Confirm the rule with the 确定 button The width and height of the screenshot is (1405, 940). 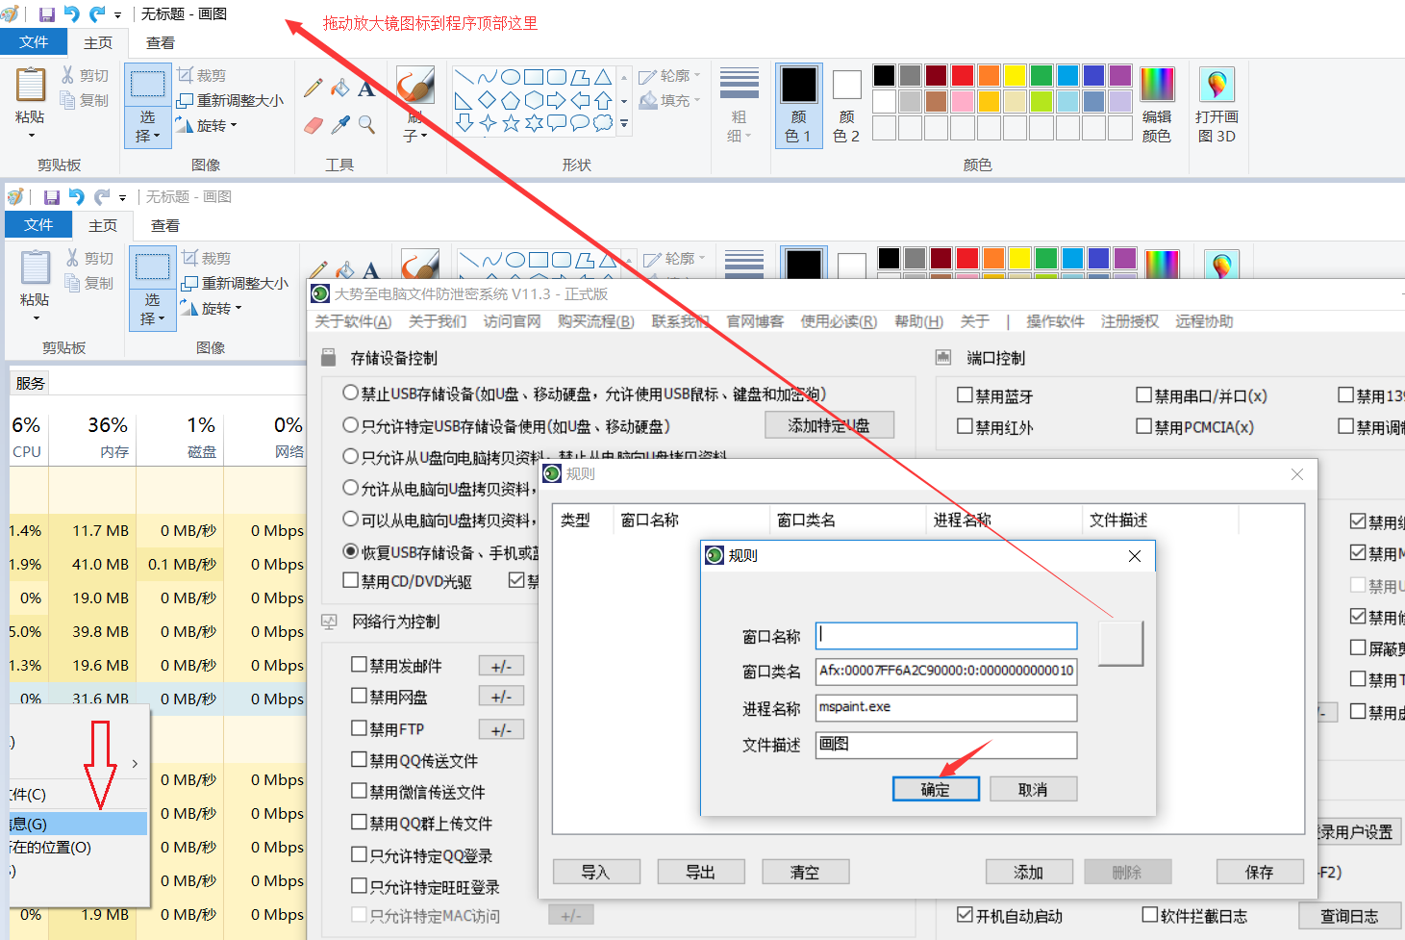(x=936, y=789)
